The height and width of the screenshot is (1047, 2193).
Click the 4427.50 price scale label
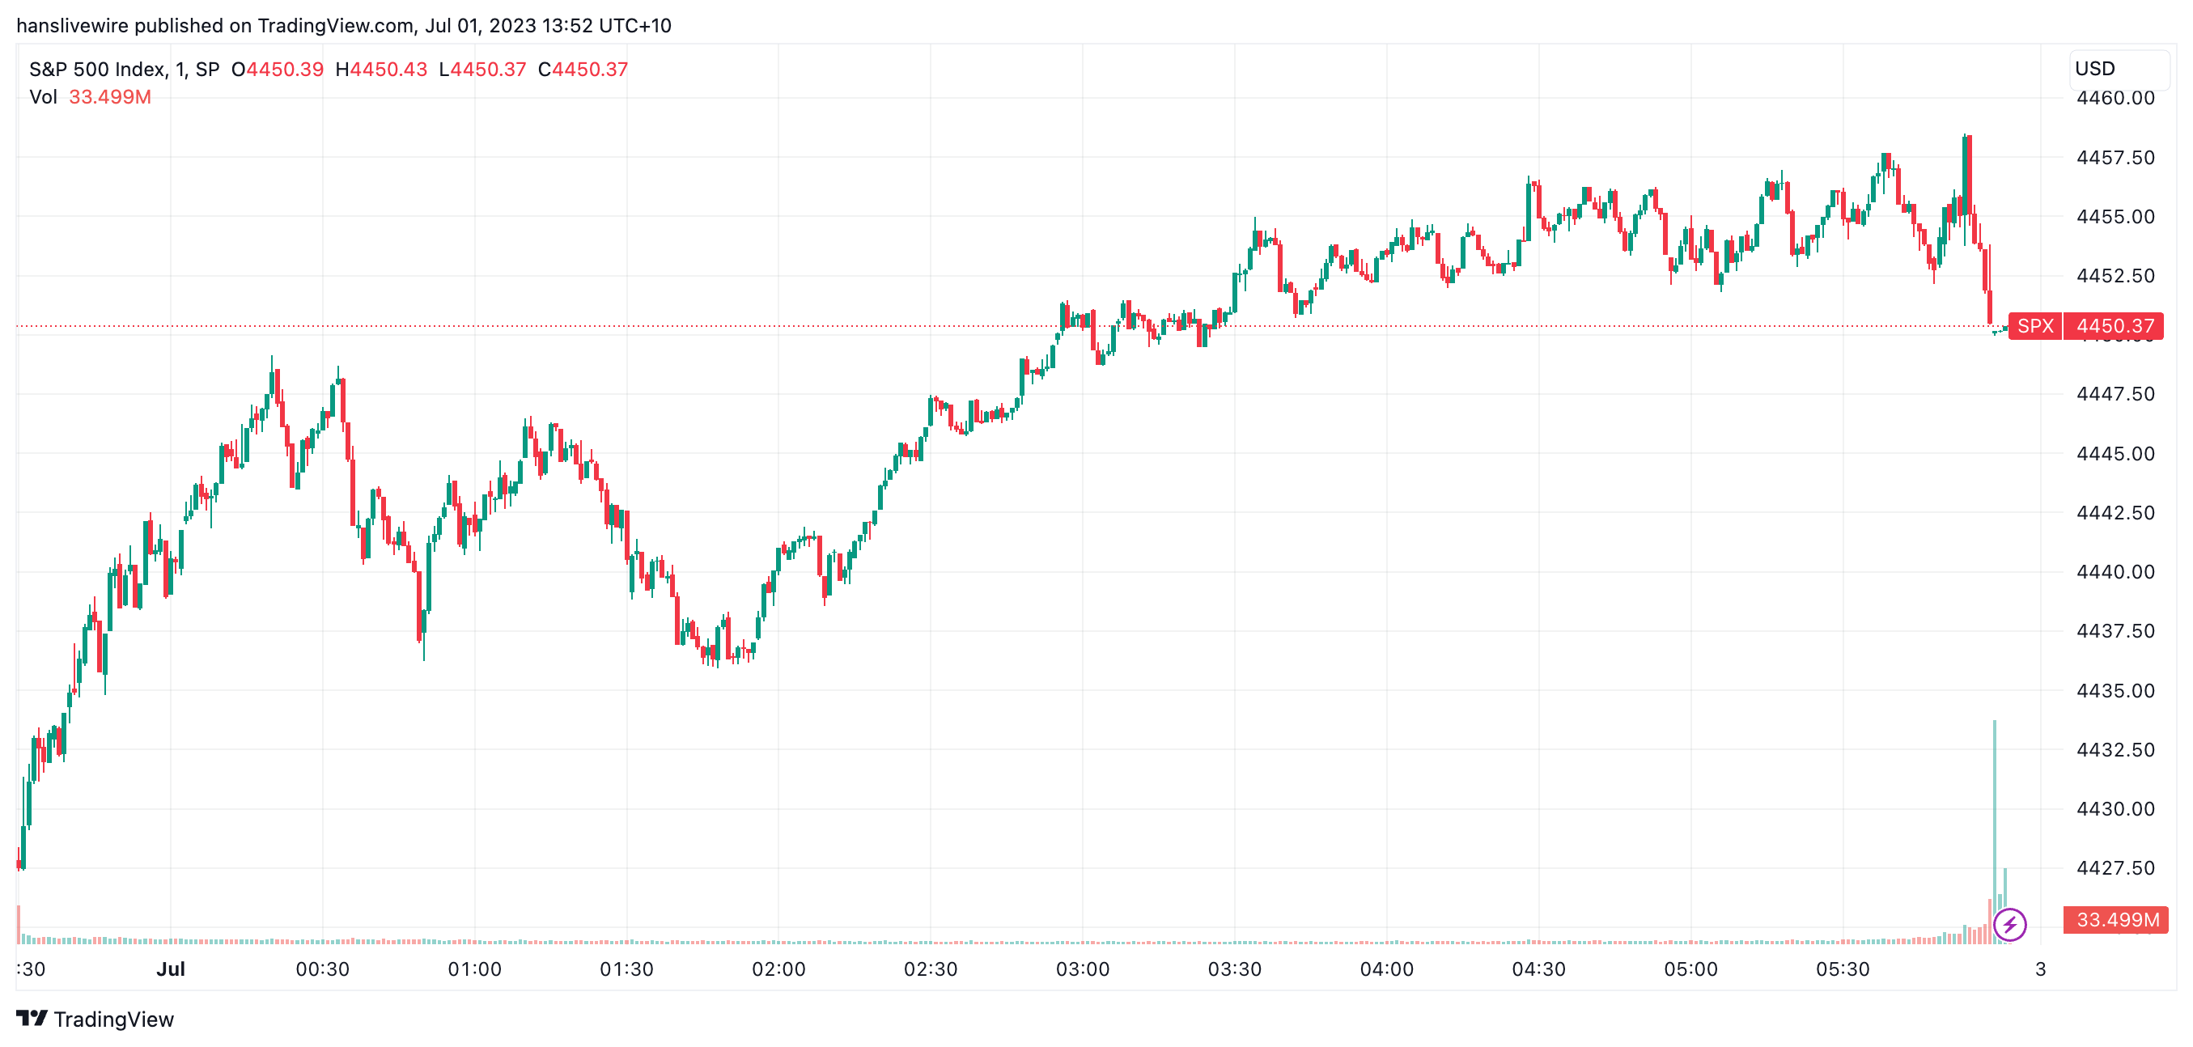2115,868
